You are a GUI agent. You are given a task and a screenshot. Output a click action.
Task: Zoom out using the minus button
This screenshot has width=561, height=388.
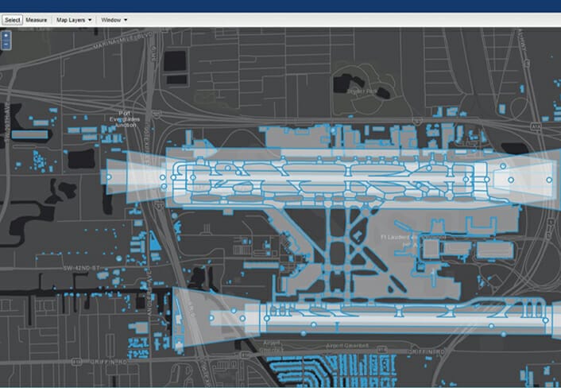pyautogui.click(x=6, y=45)
